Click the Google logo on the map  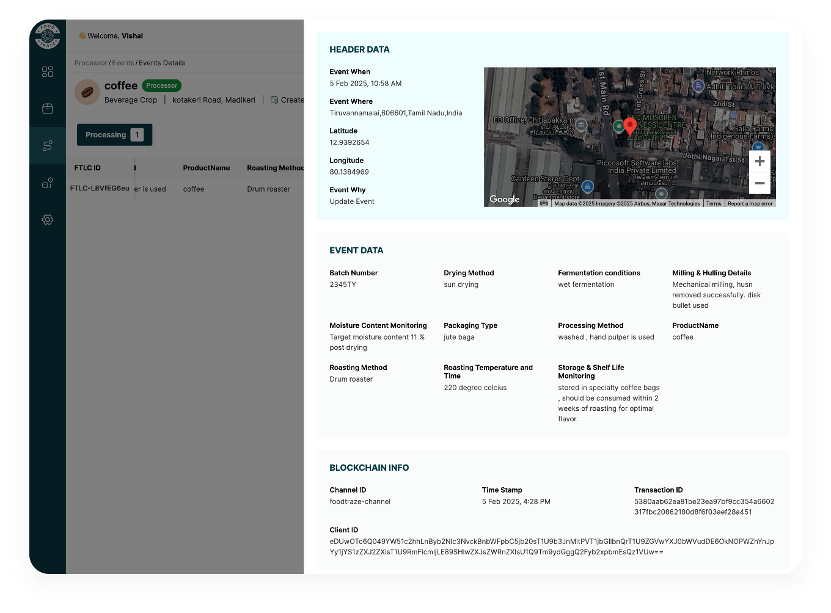pyautogui.click(x=505, y=200)
